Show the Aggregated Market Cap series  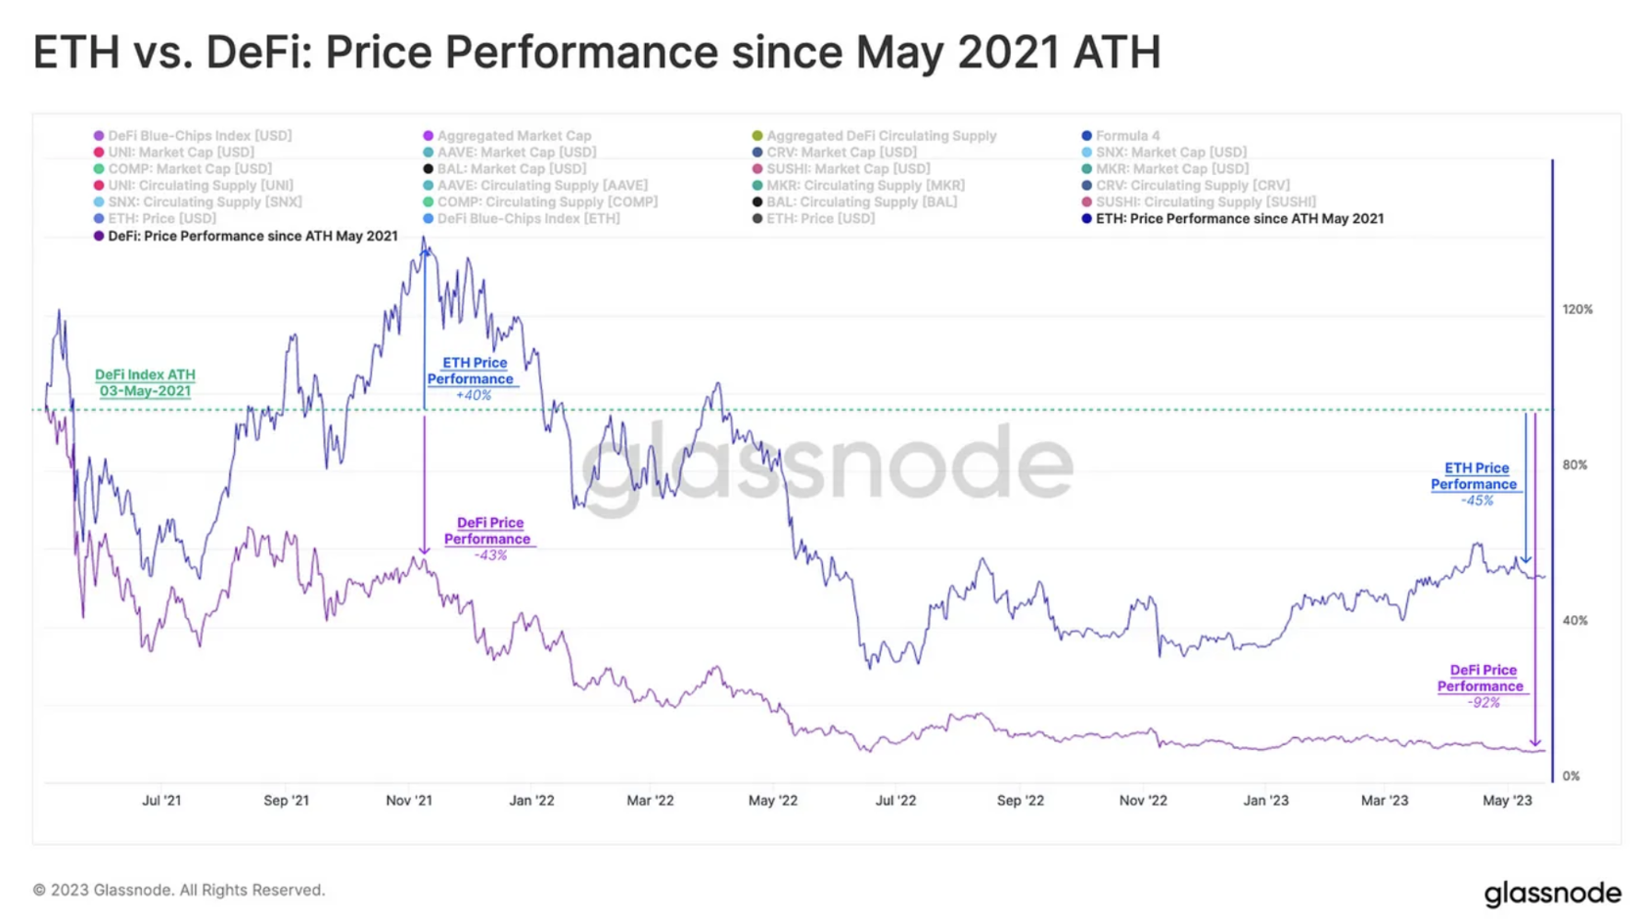click(x=507, y=136)
